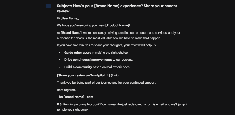
Task: Click the bold [Product Name] placeholder
Action: (x=117, y=25)
